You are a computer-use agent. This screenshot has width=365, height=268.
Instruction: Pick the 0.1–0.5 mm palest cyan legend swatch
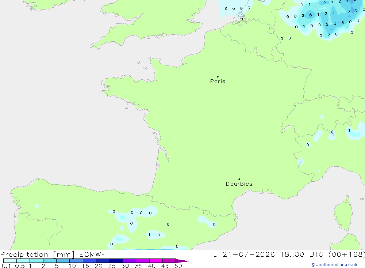[10, 261]
